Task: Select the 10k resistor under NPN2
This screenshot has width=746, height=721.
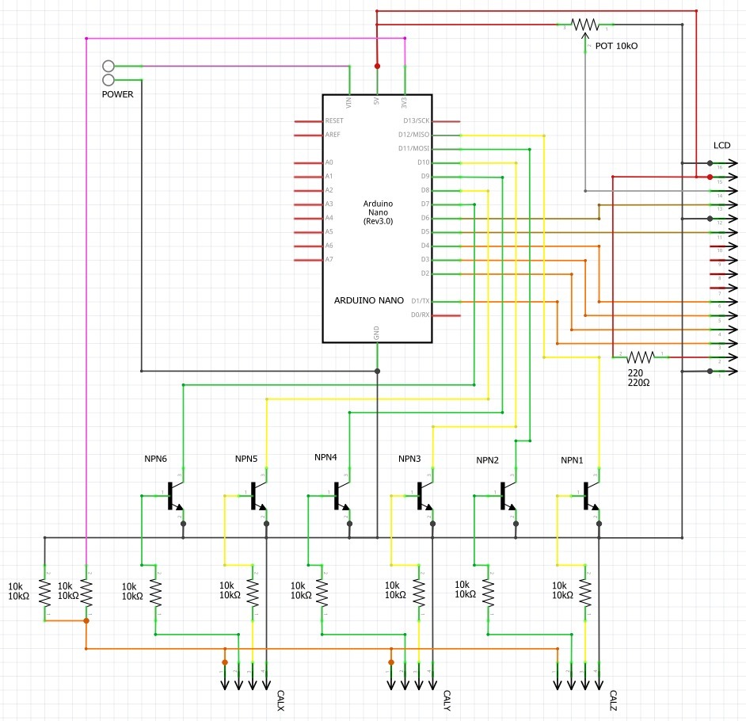Action: [x=488, y=593]
